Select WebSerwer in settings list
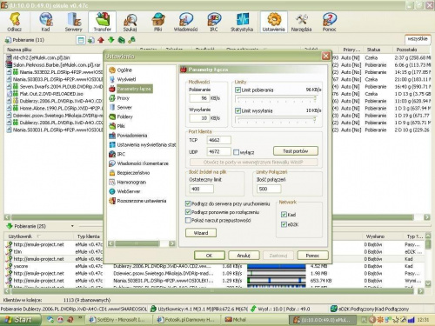Screen dimensions: 435x326 (x=129, y=191)
